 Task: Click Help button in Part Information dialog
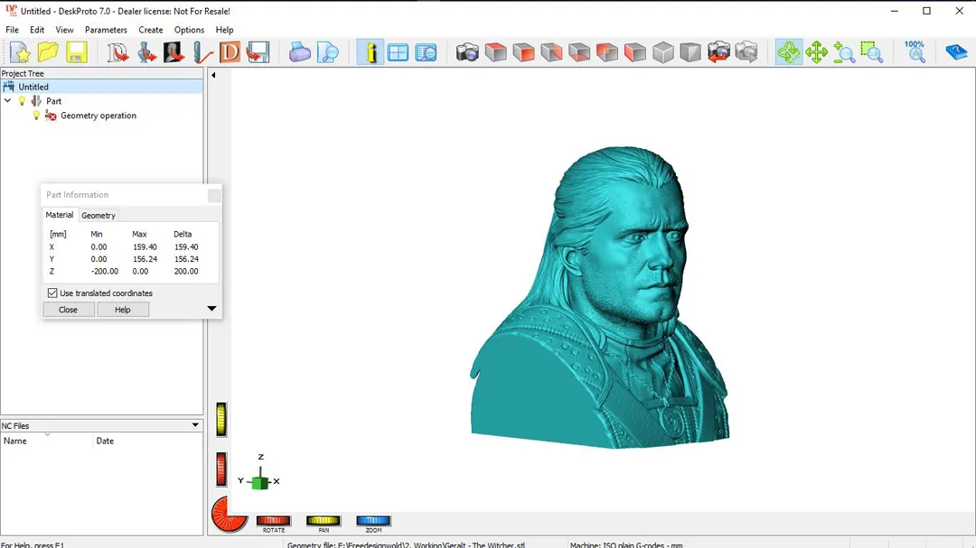[123, 310]
